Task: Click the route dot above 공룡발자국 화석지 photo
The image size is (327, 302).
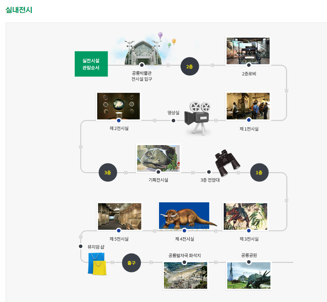Action: point(184,262)
